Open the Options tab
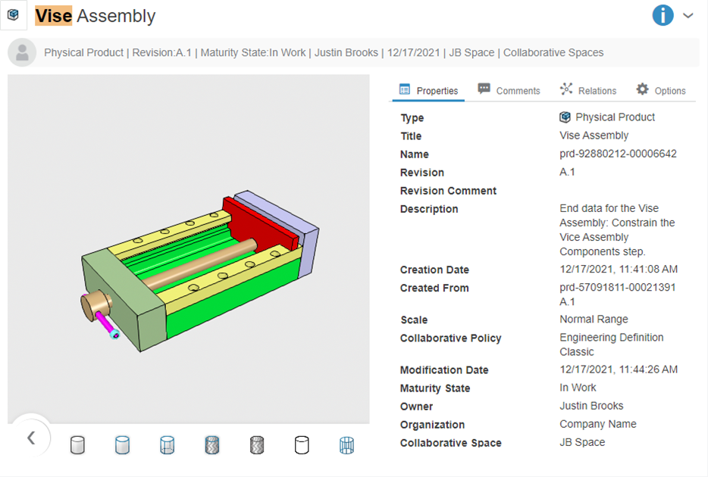Screen dimensions: 708x477 pyautogui.click(x=660, y=90)
